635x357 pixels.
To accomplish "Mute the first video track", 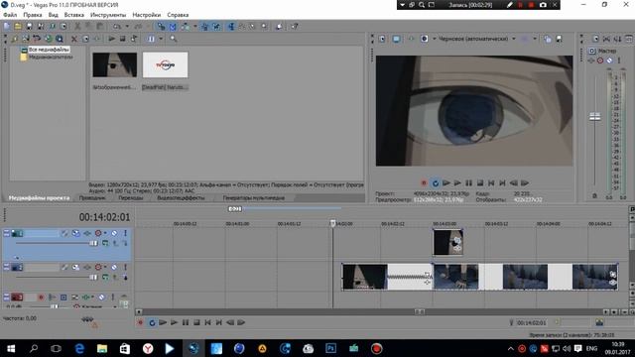I will [114, 233].
